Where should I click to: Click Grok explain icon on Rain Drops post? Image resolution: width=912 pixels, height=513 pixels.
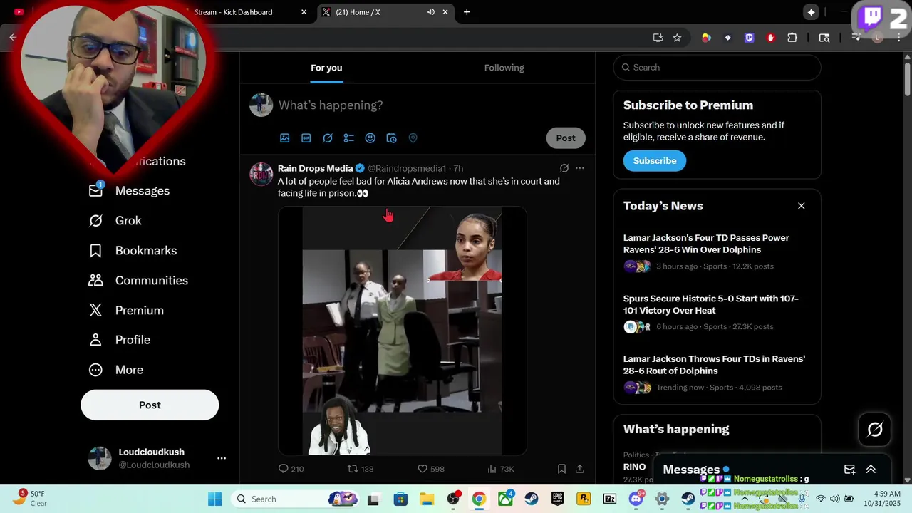click(x=564, y=168)
